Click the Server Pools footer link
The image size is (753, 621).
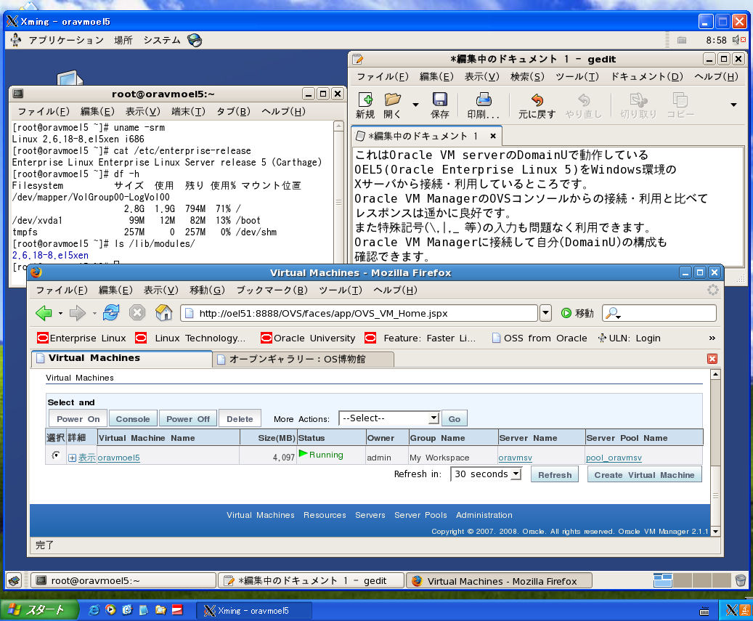tap(420, 515)
